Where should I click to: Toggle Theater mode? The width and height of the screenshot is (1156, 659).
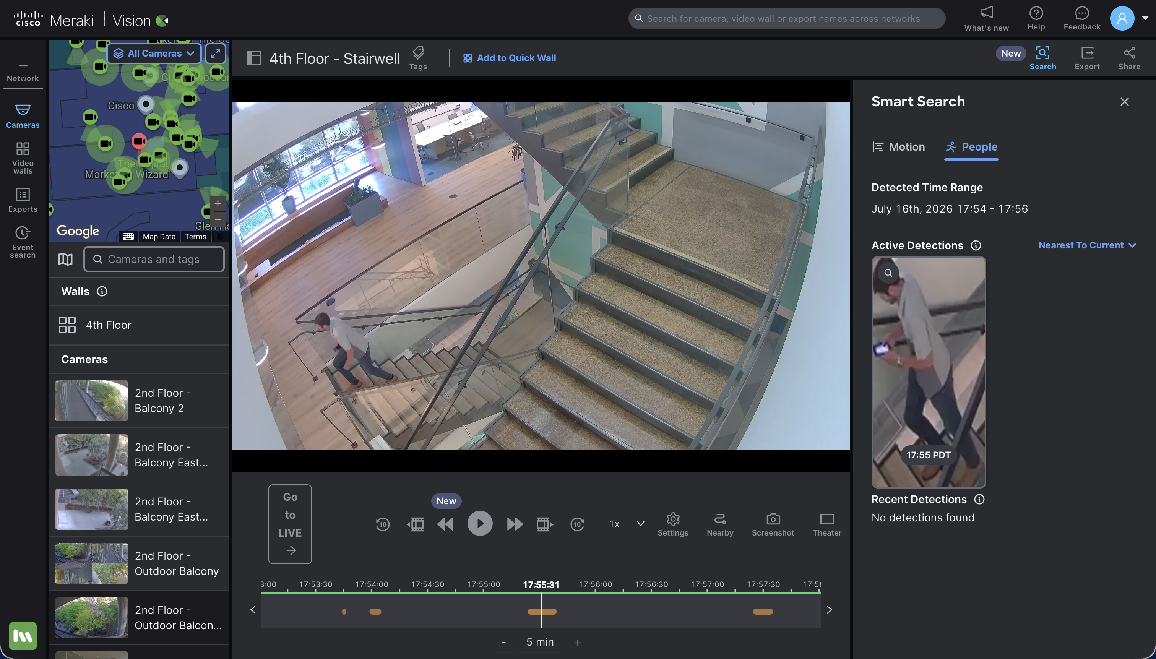pyautogui.click(x=827, y=524)
